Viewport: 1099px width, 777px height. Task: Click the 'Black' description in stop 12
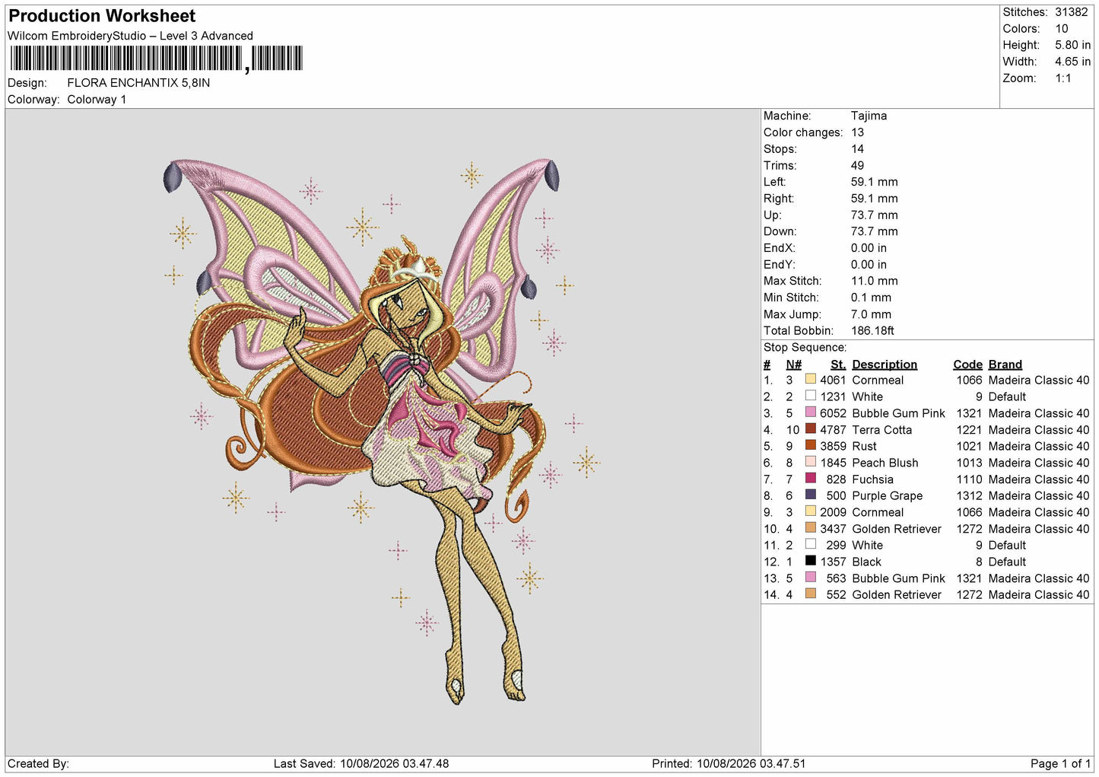click(866, 562)
